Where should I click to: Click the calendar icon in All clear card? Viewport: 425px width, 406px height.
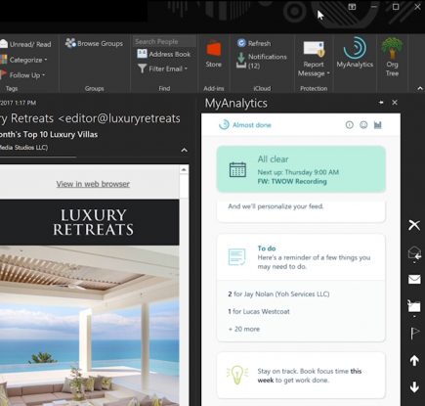click(x=237, y=169)
